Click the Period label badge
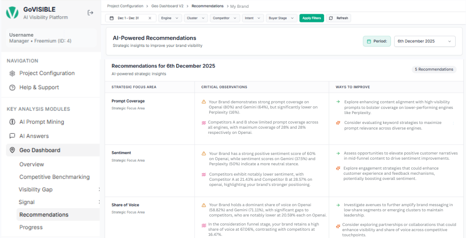 coord(377,41)
